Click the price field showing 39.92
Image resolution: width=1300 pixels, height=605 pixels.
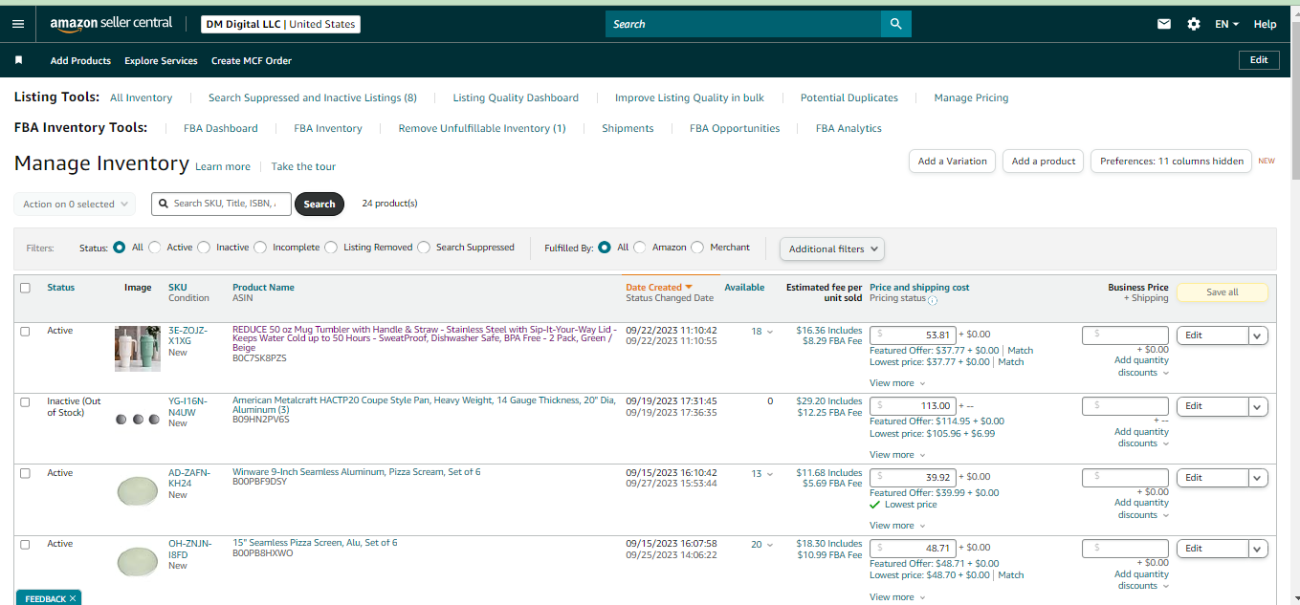click(x=913, y=477)
